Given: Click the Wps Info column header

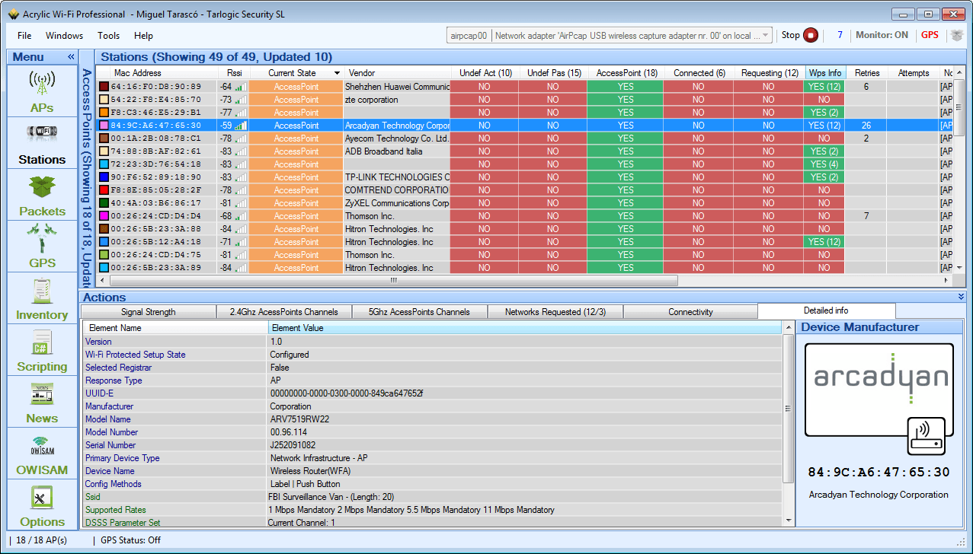Looking at the screenshot, I should [825, 73].
